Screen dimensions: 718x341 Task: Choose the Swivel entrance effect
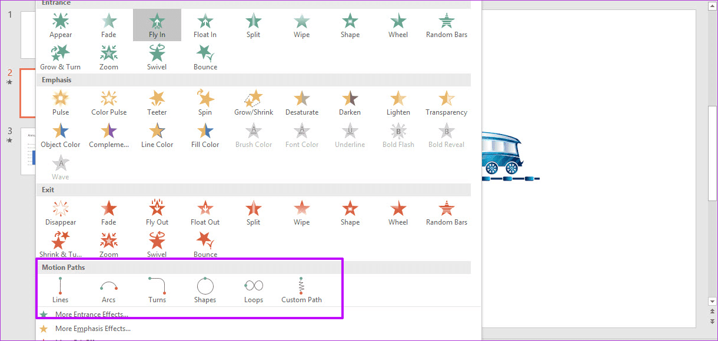pyautogui.click(x=157, y=58)
